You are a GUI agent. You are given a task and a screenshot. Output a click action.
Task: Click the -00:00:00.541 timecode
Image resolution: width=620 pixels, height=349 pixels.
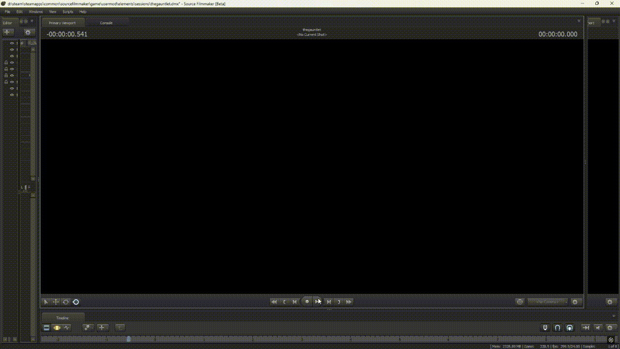(x=67, y=34)
